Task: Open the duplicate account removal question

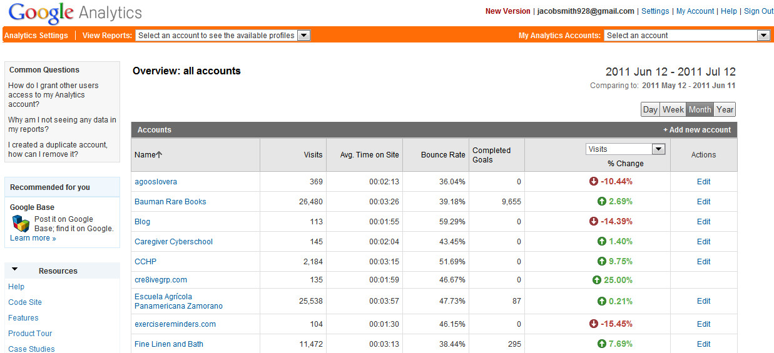Action: coord(58,149)
